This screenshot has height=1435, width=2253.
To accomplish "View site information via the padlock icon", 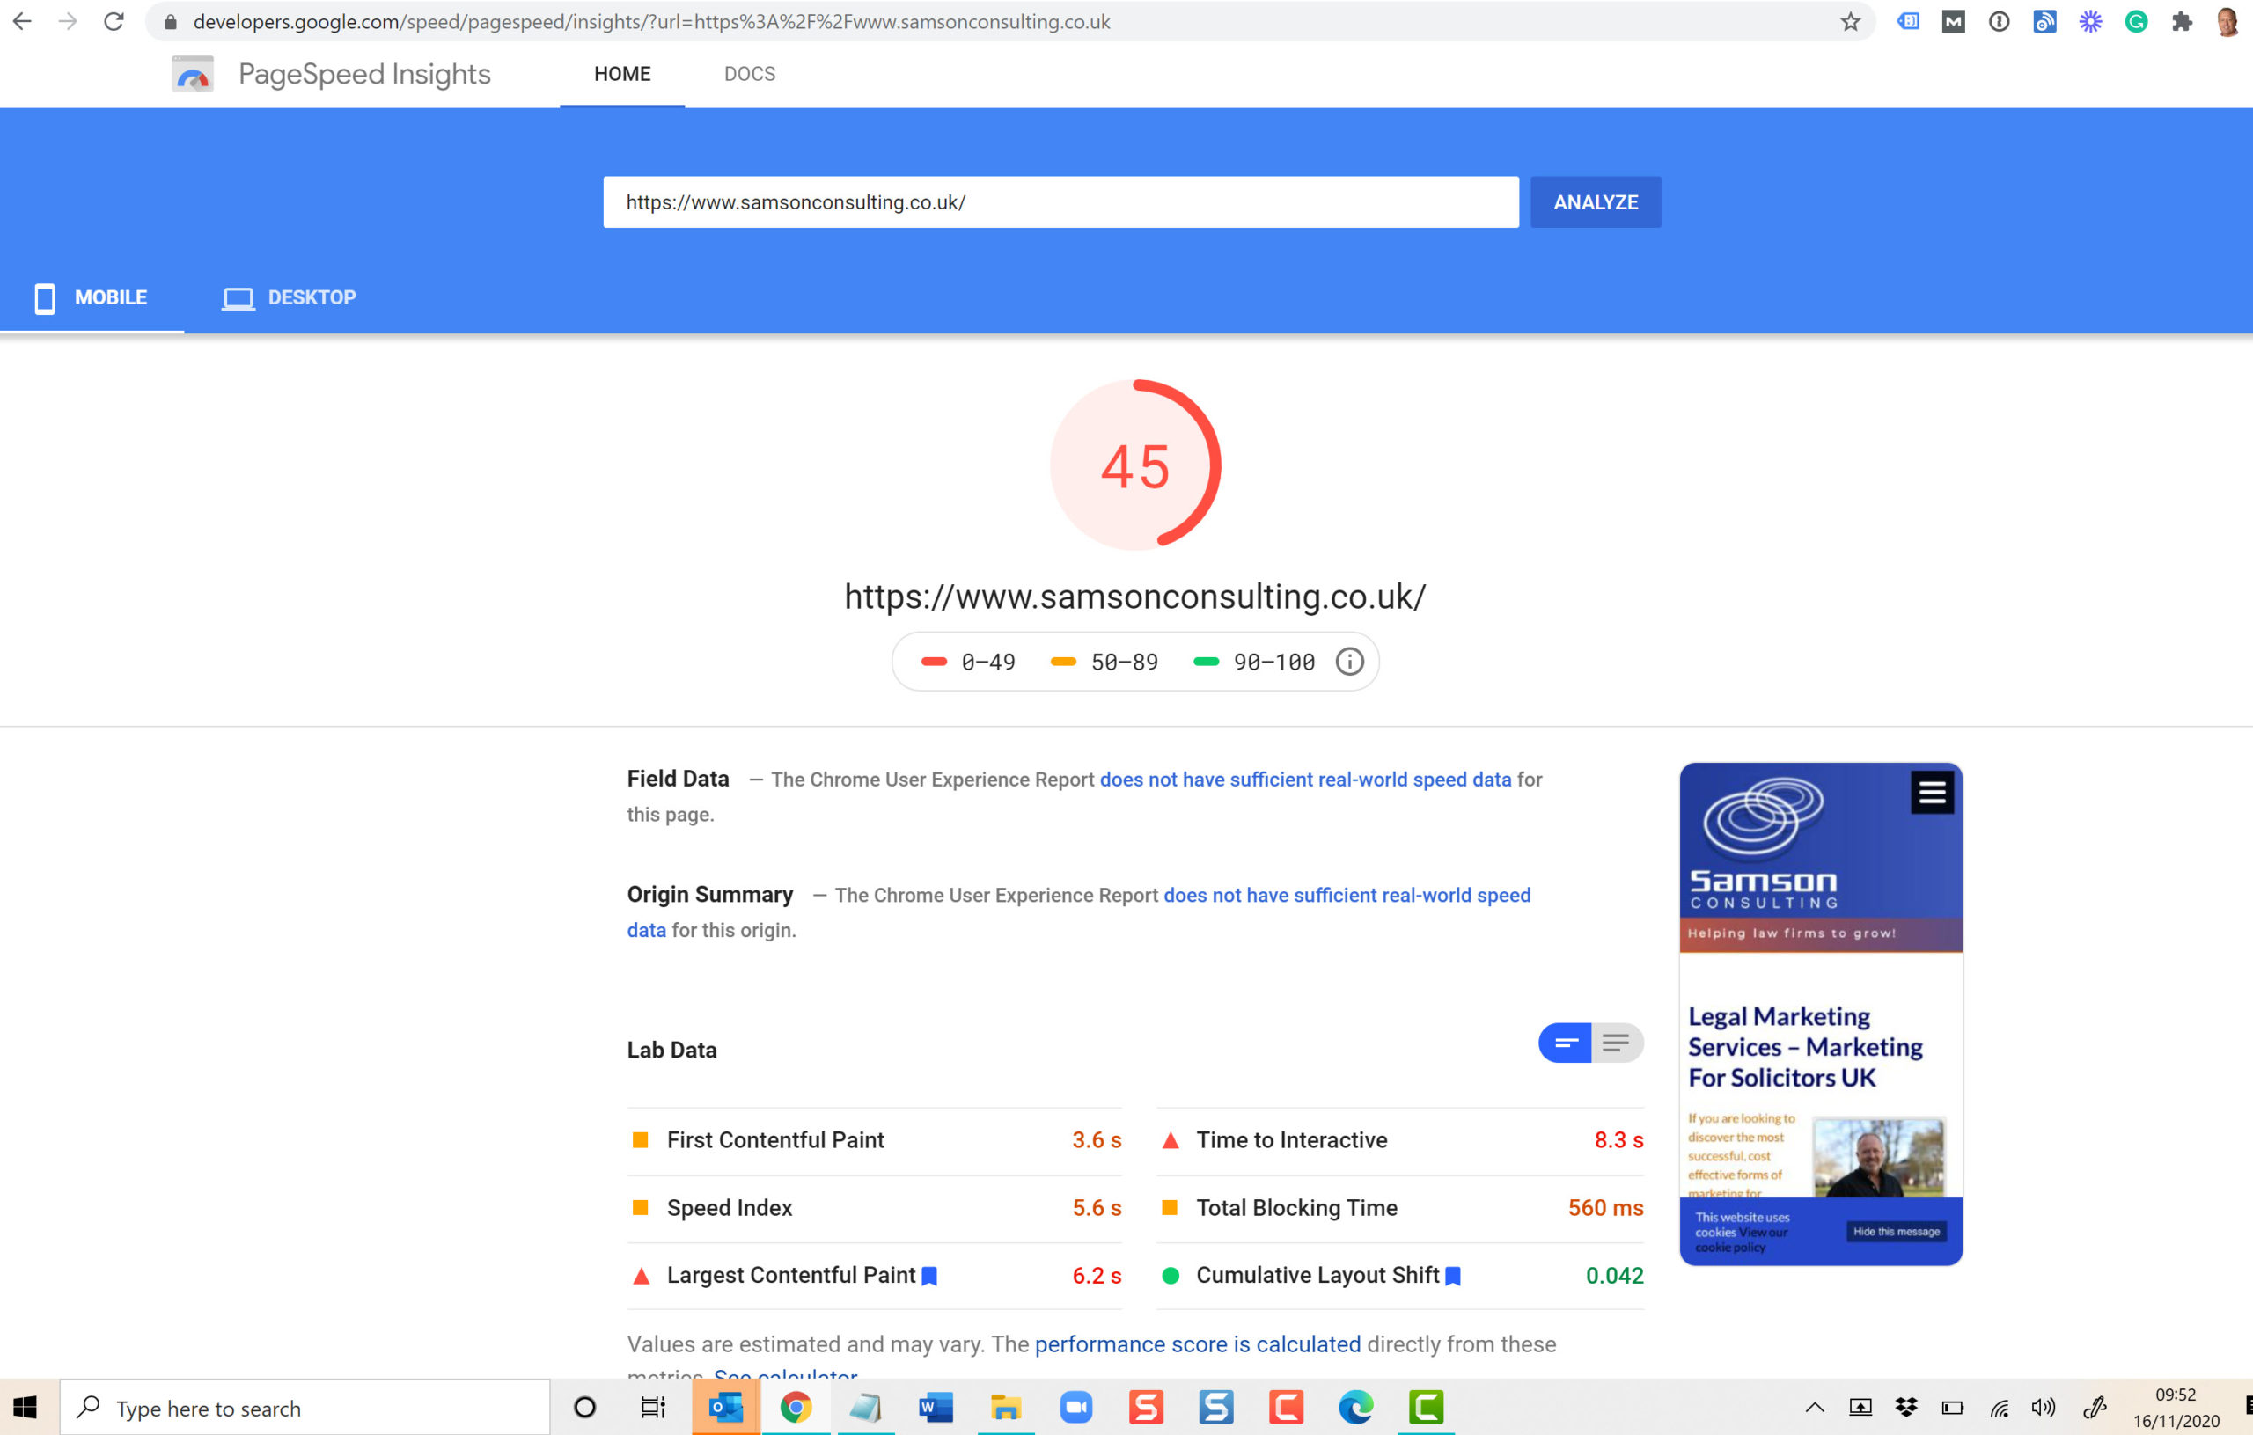I will click(x=170, y=21).
